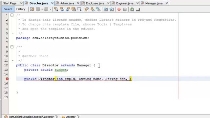
Task: Close the Employee.java tab
Action: [108, 3]
